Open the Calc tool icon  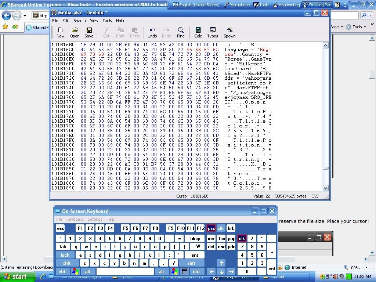[x=198, y=33]
